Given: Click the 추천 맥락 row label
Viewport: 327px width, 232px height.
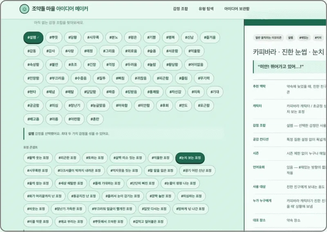Looking at the screenshot, I should coord(259,86).
